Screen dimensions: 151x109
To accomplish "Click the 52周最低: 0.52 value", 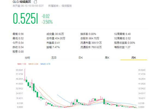I will 122,38.
